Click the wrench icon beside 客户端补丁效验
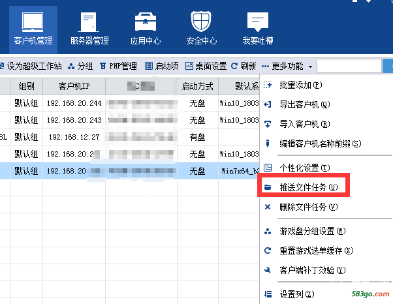This screenshot has height=304, width=393. (268, 270)
